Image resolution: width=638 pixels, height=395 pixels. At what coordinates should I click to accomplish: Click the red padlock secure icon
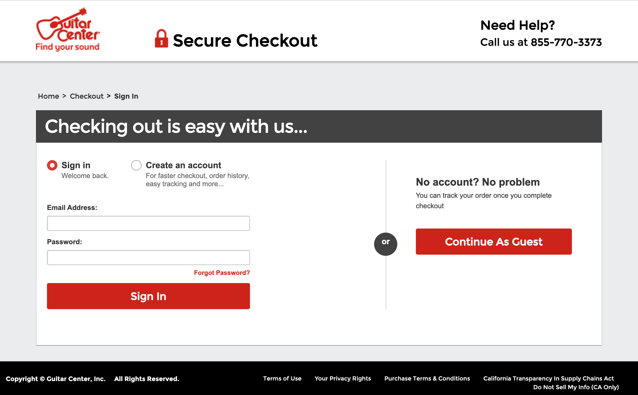coord(161,38)
